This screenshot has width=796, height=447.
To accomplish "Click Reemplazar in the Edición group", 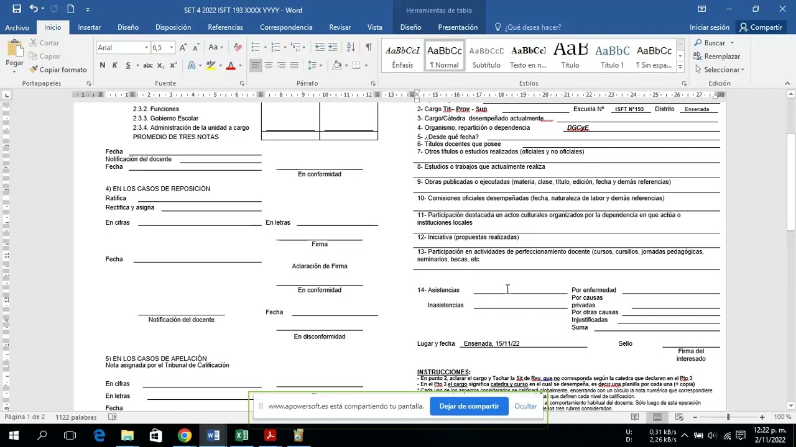I will 716,56.
